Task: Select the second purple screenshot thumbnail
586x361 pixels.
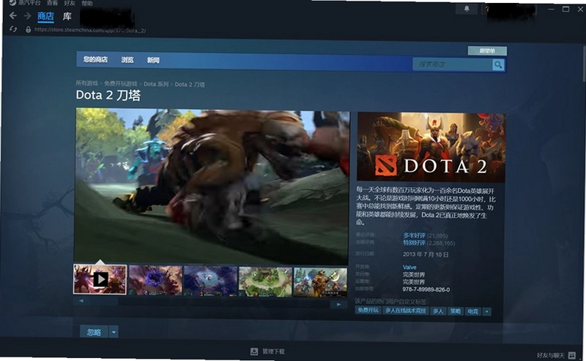Action: tap(155, 281)
